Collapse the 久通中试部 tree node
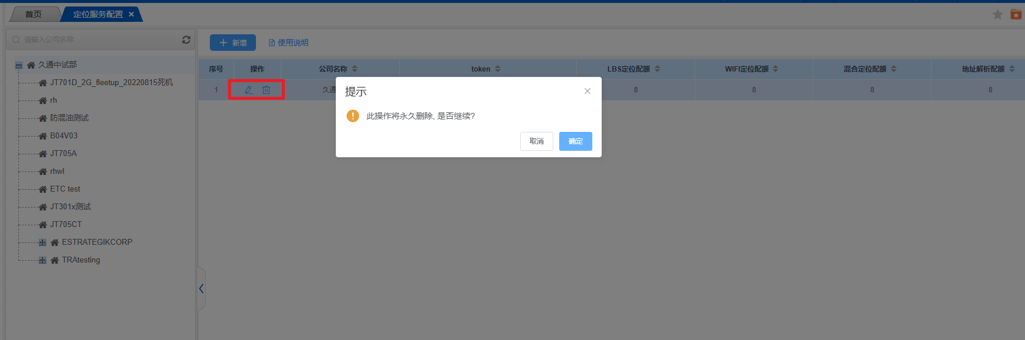 (19, 65)
